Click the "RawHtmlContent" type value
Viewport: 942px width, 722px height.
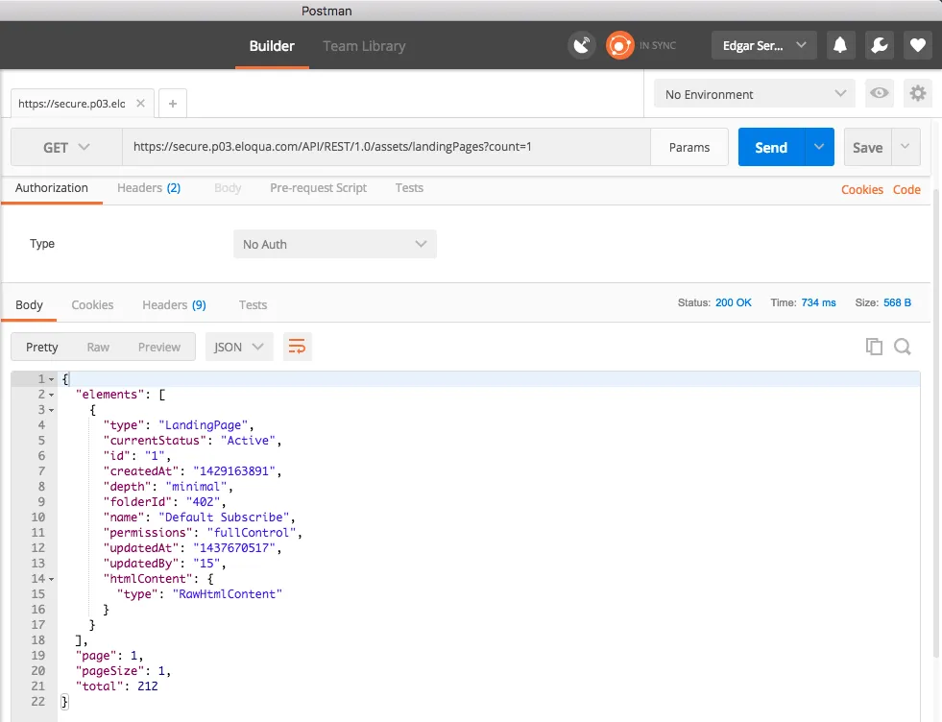227,594
